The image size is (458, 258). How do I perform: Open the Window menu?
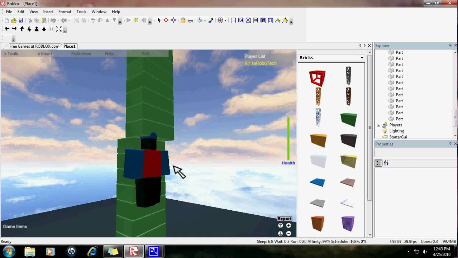point(99,12)
